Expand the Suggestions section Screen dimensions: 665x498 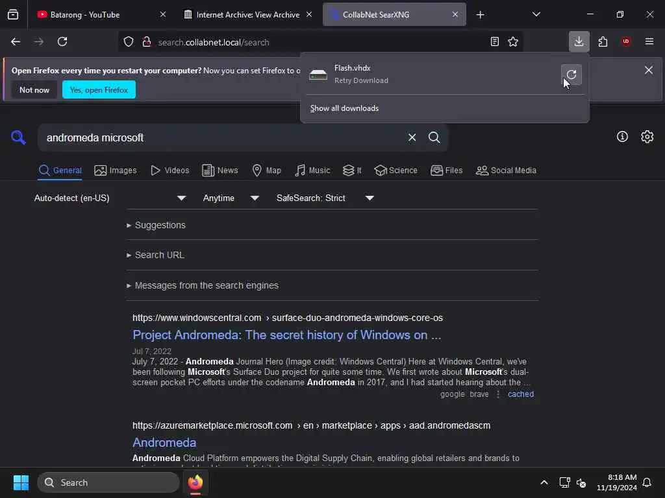(x=156, y=225)
